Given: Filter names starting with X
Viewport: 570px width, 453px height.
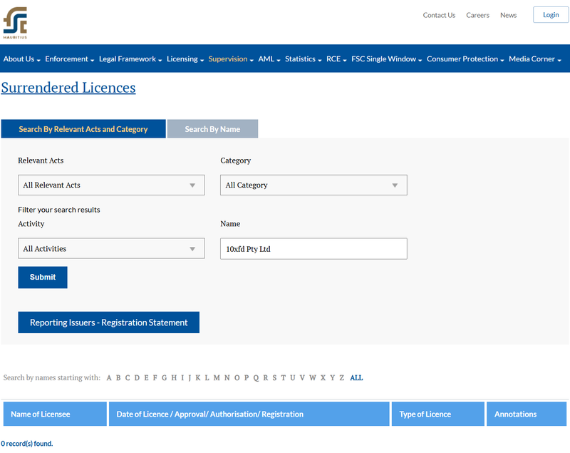Looking at the screenshot, I should (x=323, y=377).
